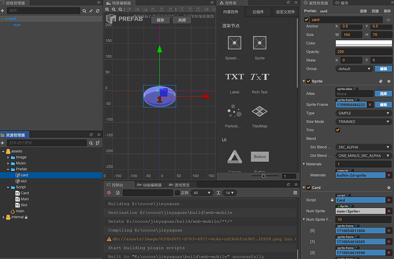Open the hierarchy panel hamburger menu
The image size is (394, 259).
(x=99, y=2)
